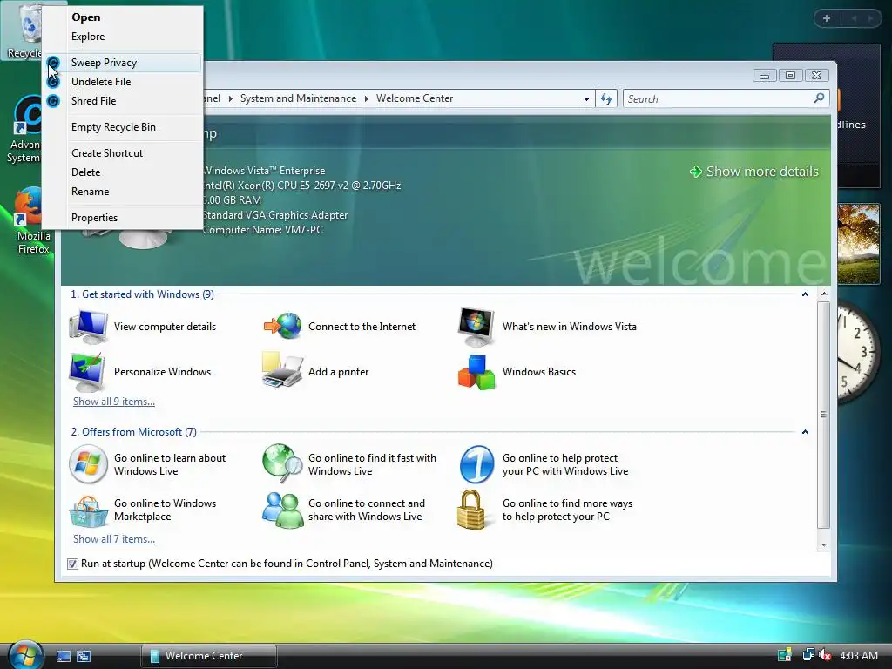This screenshot has height=669, width=892.
Task: Click Switch between windows quick launch icon
Action: click(84, 656)
